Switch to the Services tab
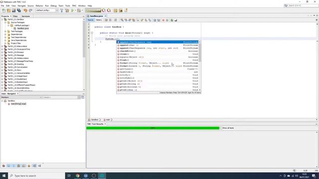319x179 pixels. (x=25, y=16)
